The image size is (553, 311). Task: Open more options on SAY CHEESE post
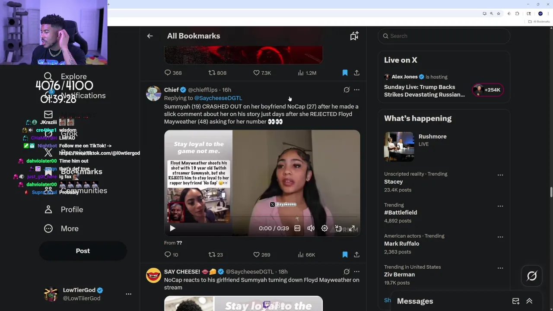(357, 272)
